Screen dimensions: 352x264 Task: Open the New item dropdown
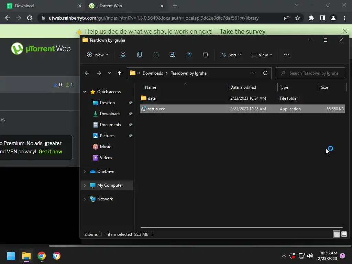tap(97, 55)
